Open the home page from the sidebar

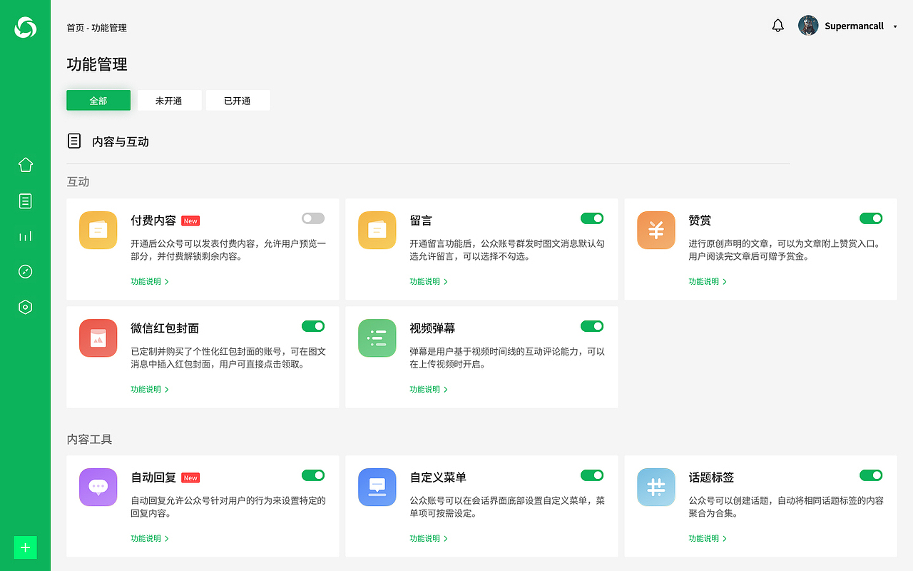(x=25, y=164)
